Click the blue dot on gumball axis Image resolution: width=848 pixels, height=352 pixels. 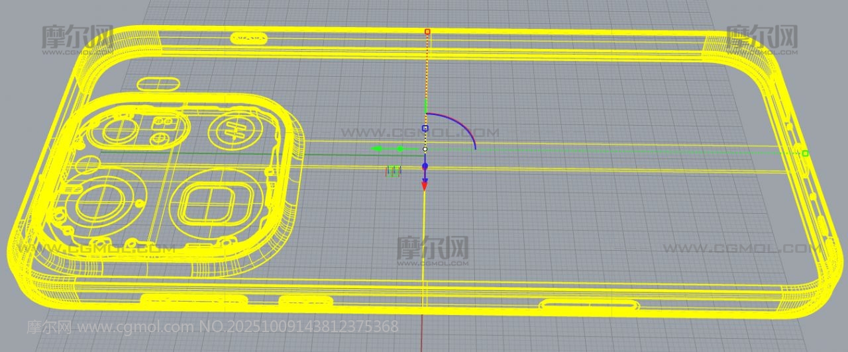coord(425,165)
